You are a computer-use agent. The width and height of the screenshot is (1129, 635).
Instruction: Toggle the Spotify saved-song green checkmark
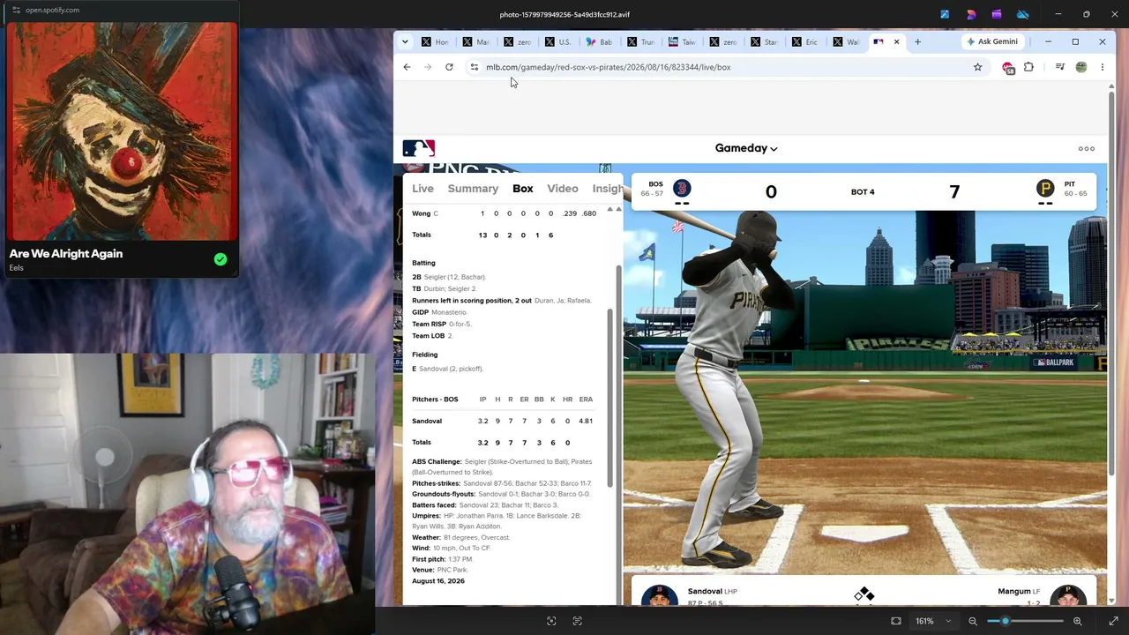(x=221, y=259)
